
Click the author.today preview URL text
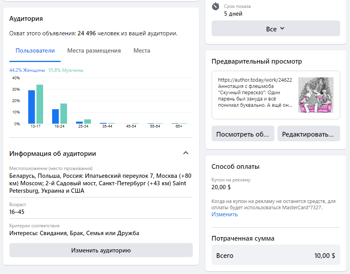click(x=255, y=79)
